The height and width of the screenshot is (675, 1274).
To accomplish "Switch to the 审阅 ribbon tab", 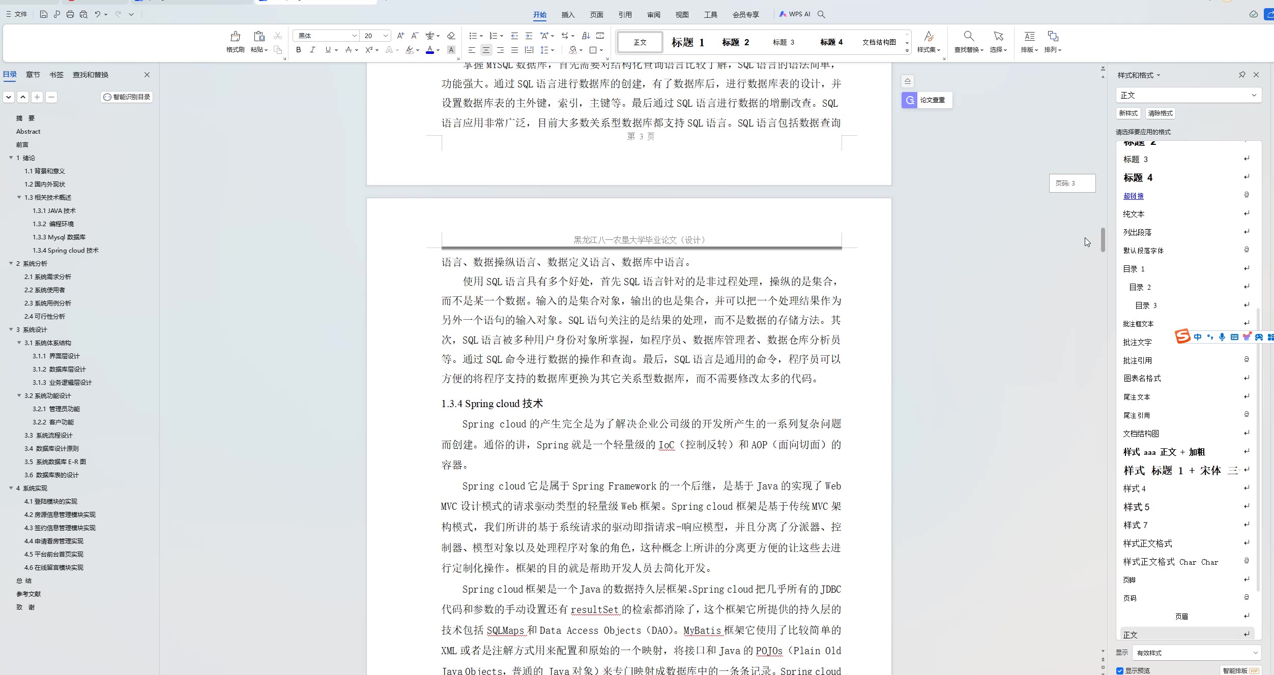I will [653, 15].
